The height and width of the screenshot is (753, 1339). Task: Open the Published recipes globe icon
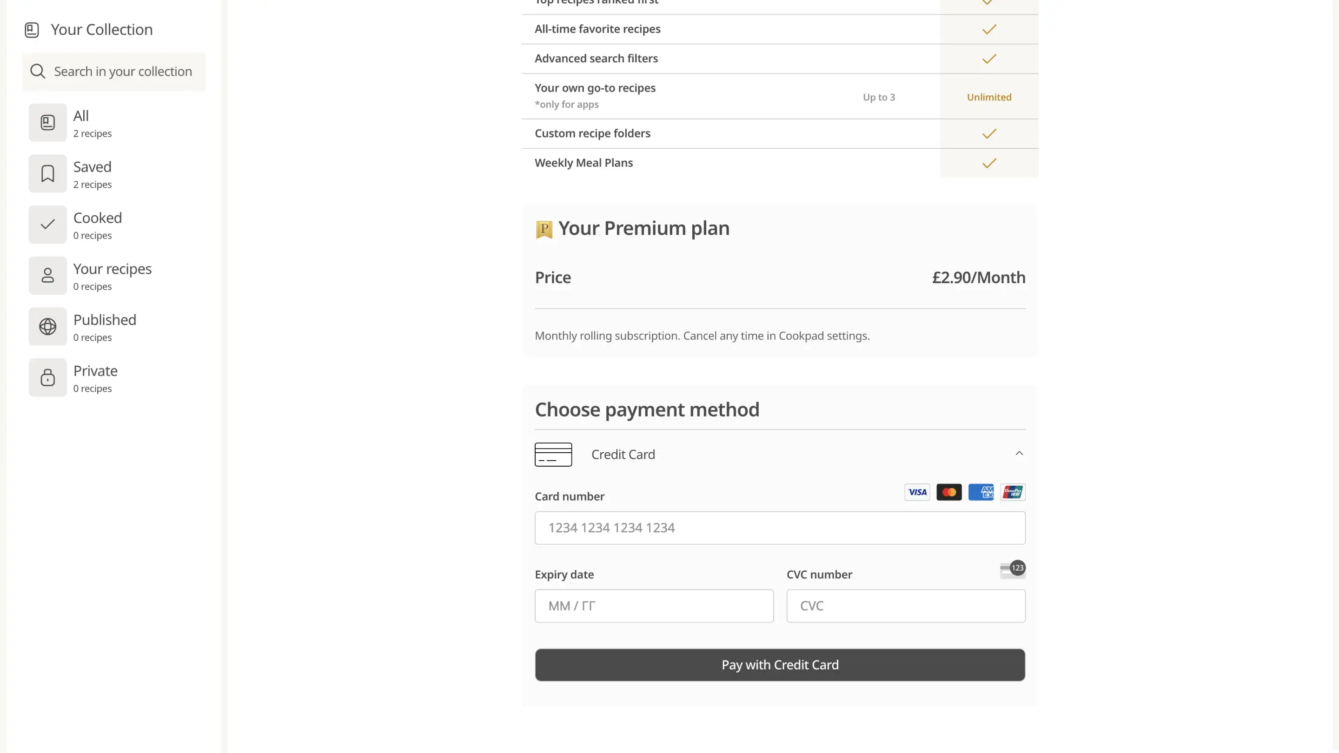pos(47,326)
